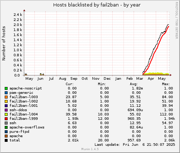180x153 pixels.
Task: Click the Max: column header
Action: click(166, 84)
